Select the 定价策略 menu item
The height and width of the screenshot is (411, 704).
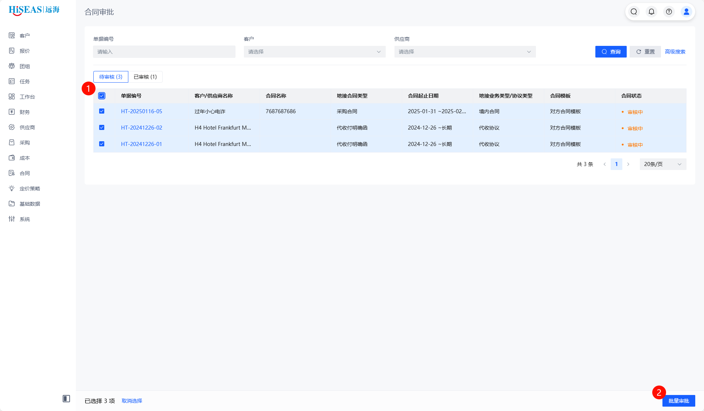click(x=30, y=189)
